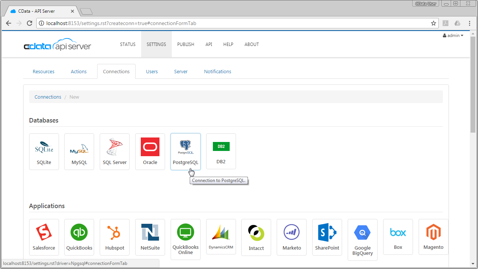The width and height of the screenshot is (478, 269).
Task: Select the Salesforce application tile
Action: tap(44, 237)
